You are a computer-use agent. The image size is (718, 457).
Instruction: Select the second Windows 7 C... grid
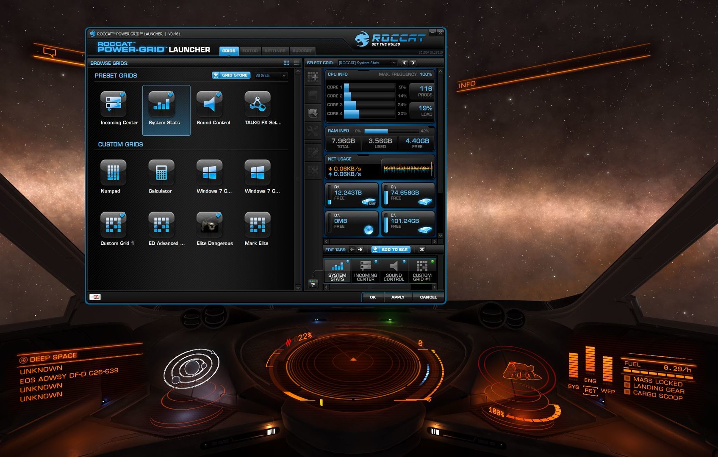click(258, 173)
